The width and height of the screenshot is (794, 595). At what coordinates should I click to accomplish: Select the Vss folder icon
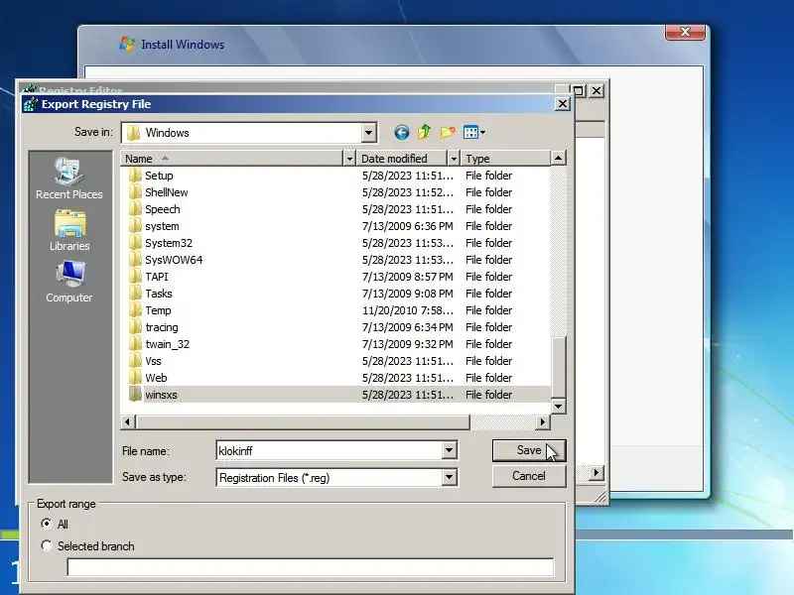coord(135,361)
